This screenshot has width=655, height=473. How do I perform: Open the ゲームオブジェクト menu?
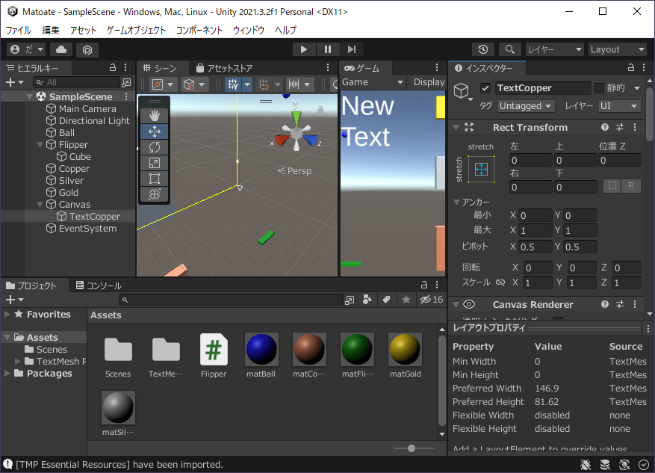click(136, 31)
